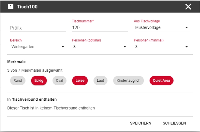Open the Personen (minimal) dropdown
The height and width of the screenshot is (132, 200).
tap(162, 47)
